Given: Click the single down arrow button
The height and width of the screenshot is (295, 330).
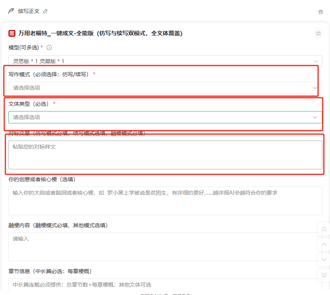Looking at the screenshot, I should coord(324,260).
